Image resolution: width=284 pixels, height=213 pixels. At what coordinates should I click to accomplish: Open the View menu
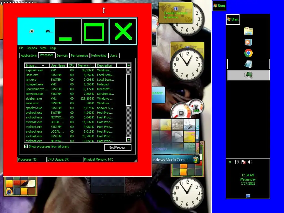tap(43, 48)
